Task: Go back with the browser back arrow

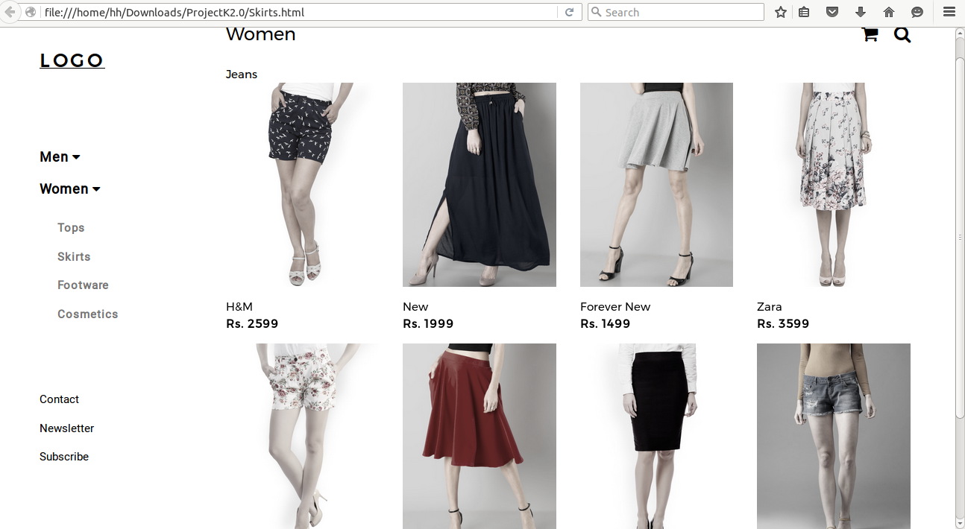Action: tap(10, 12)
